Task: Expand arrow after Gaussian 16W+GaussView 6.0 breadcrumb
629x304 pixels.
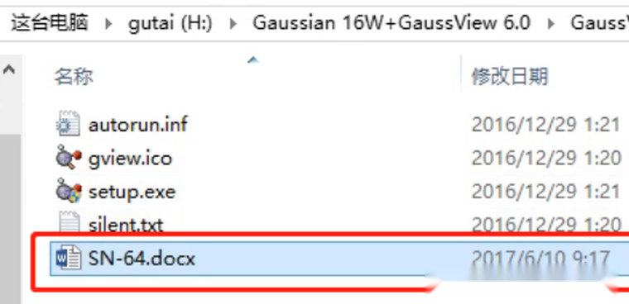Action: (x=550, y=24)
